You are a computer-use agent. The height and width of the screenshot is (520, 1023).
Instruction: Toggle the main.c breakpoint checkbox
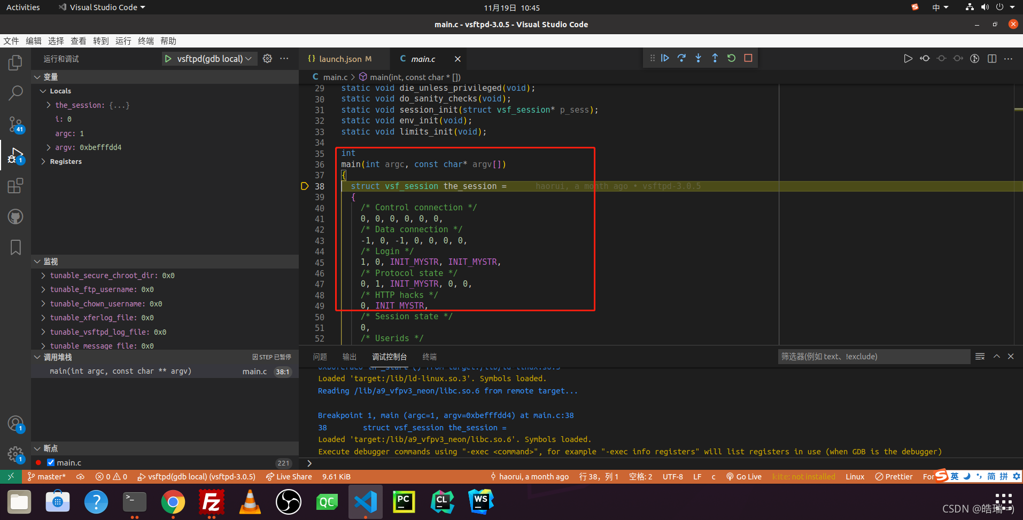[51, 463]
